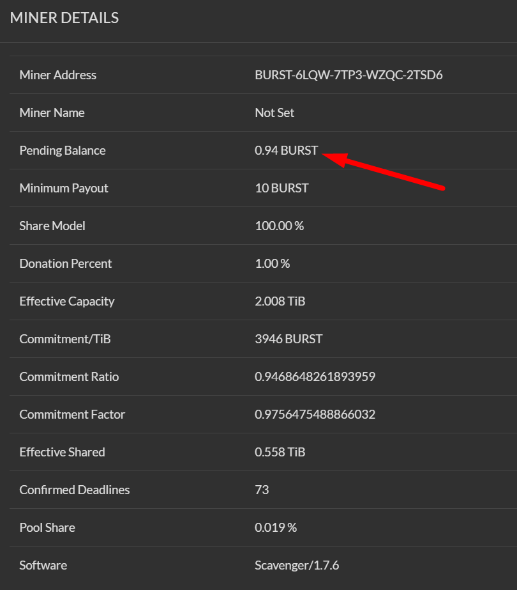517x590 pixels.
Task: Click the Pending Balance label
Action: click(x=63, y=150)
